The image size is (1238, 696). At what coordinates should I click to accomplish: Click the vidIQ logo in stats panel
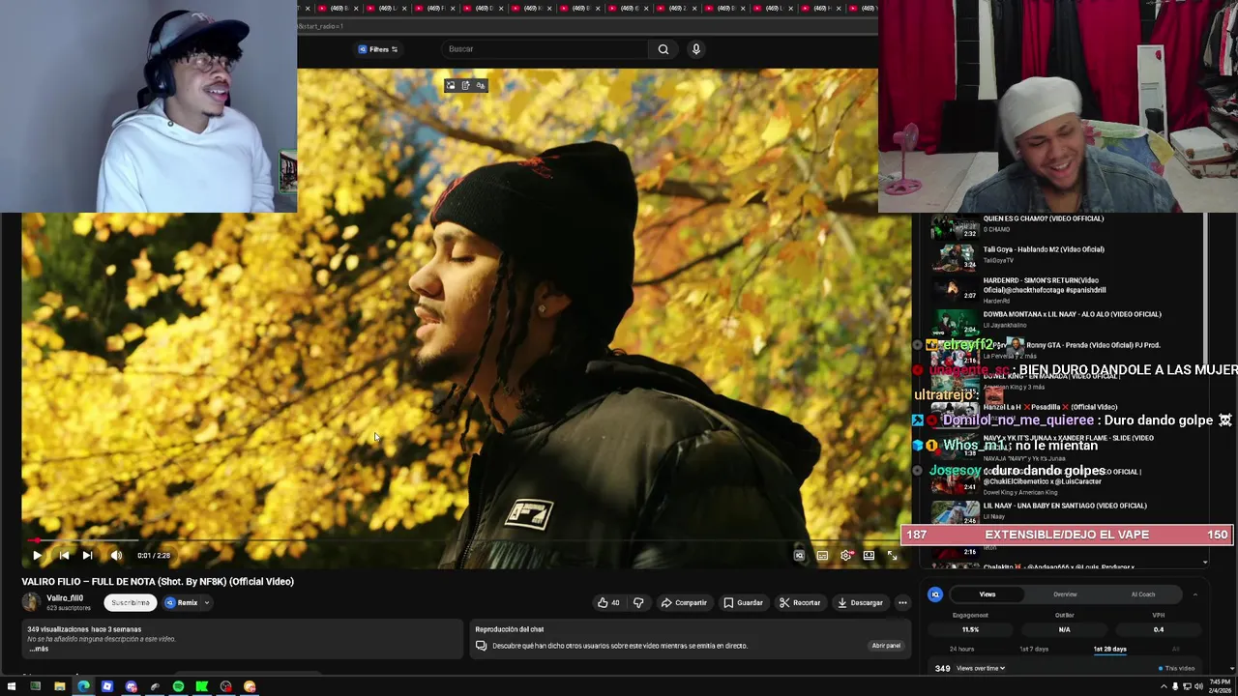(x=935, y=594)
